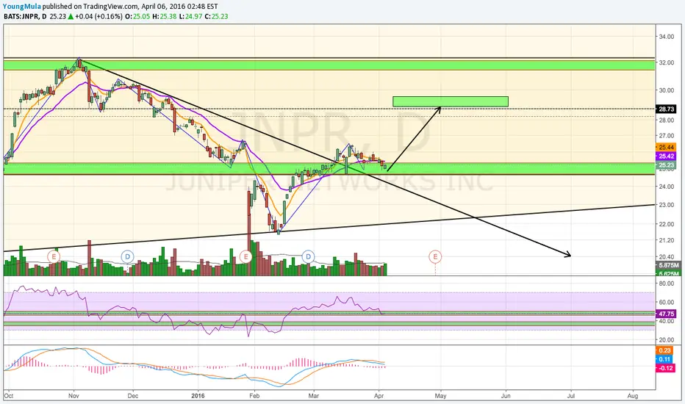Viewport: 685px width, 404px height.
Task: Click the pink -0.12 histogram label
Action: (x=666, y=368)
